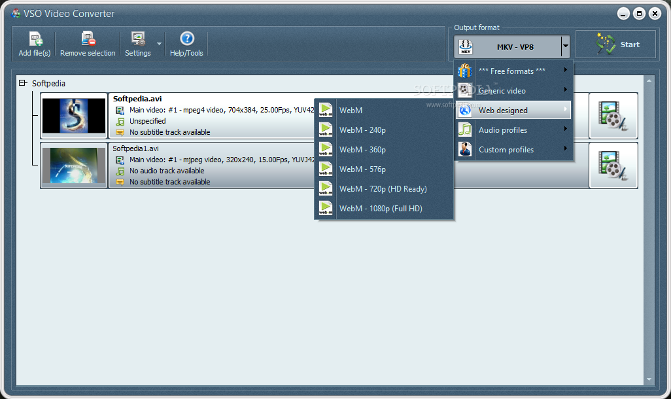Click the file list scroll up arrow
The height and width of the screenshot is (399, 671).
(649, 80)
